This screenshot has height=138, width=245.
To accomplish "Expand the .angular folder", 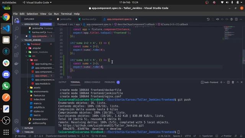I will click(x=26, y=48).
